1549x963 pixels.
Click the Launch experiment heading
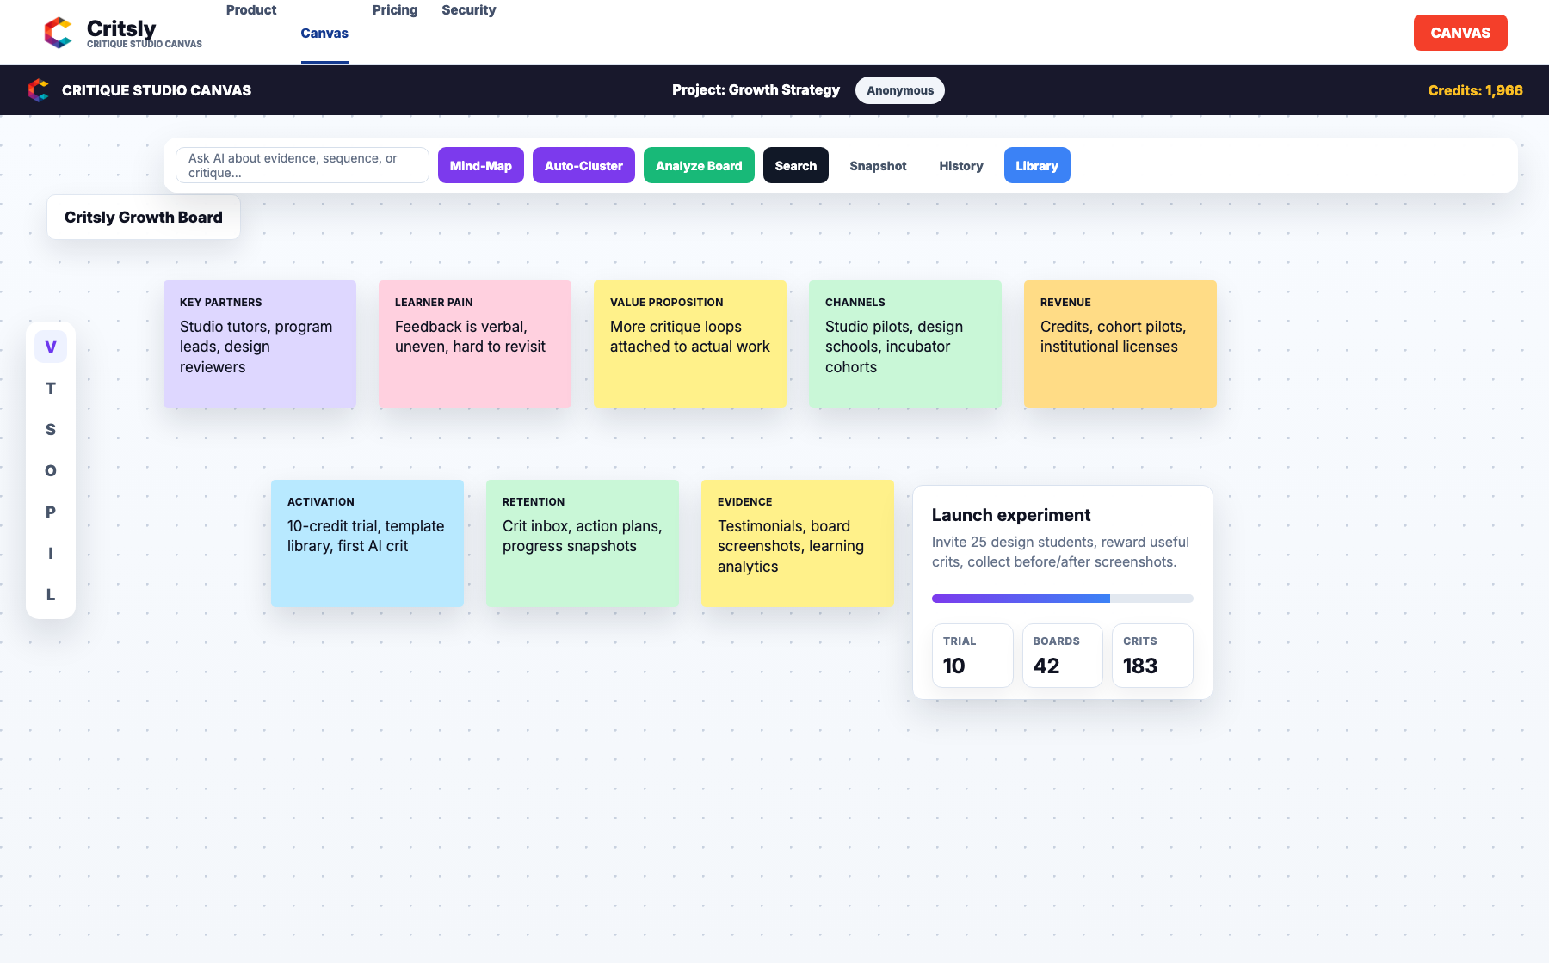[1011, 515]
